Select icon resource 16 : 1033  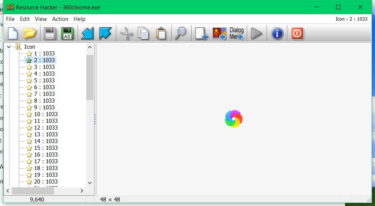coord(46,155)
